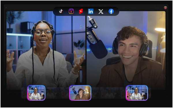Open the profile avatar at top right
This screenshot has height=108, width=173.
click(165, 7)
